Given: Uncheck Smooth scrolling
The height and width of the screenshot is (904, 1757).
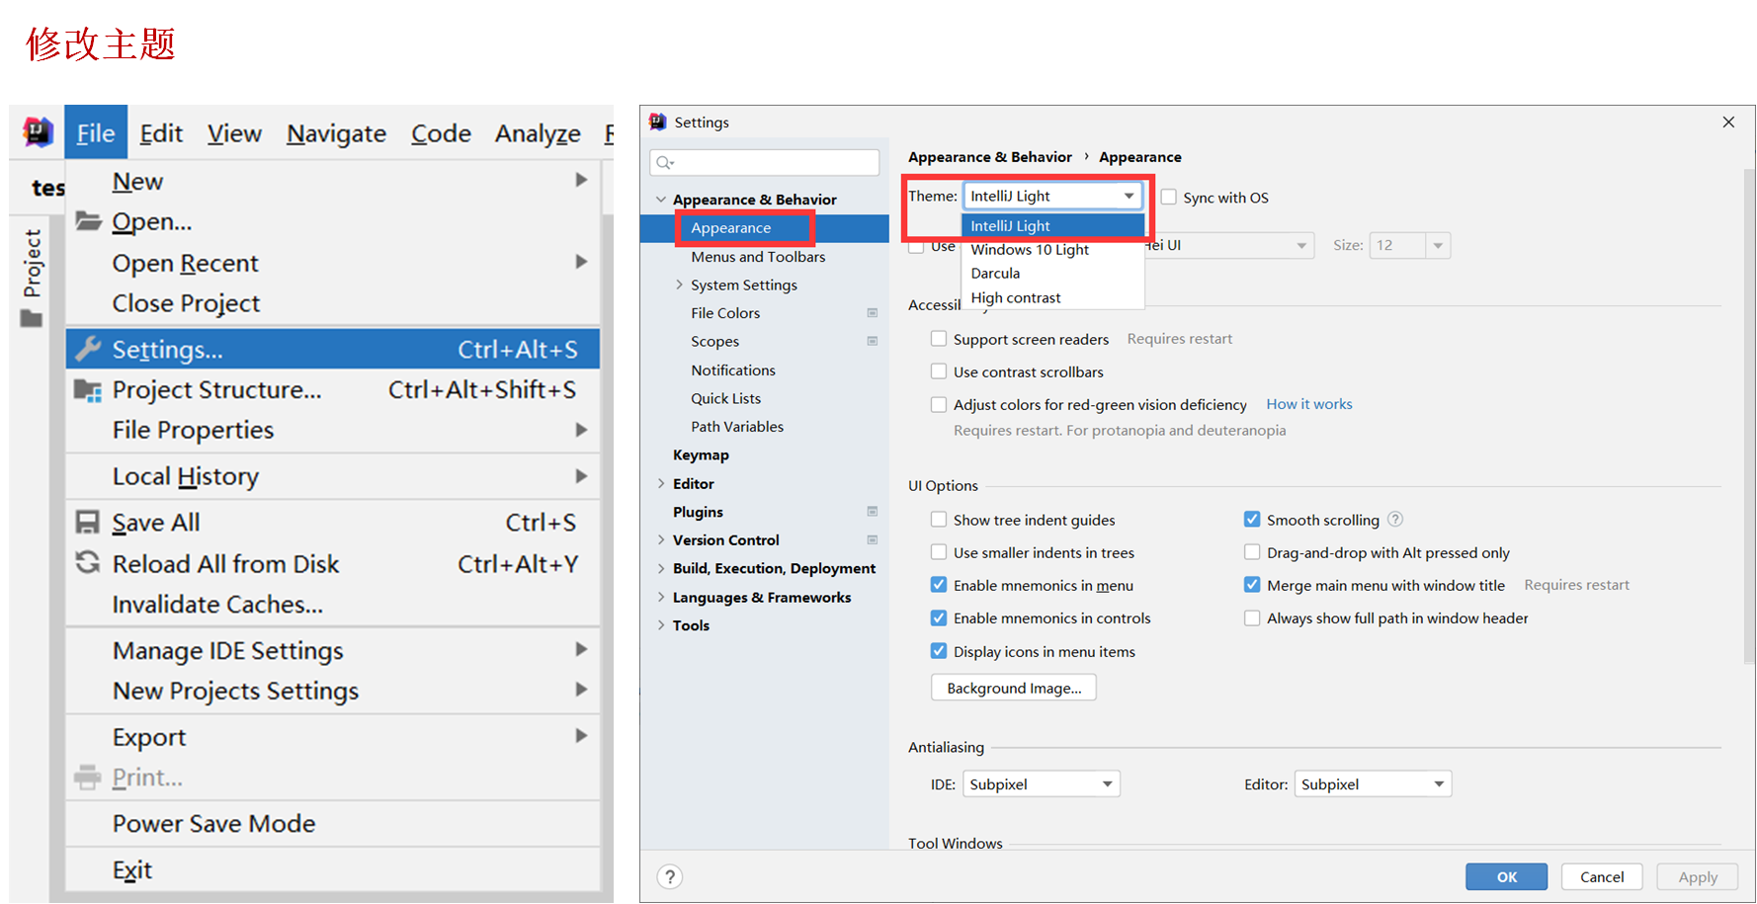Looking at the screenshot, I should pyautogui.click(x=1252, y=520).
